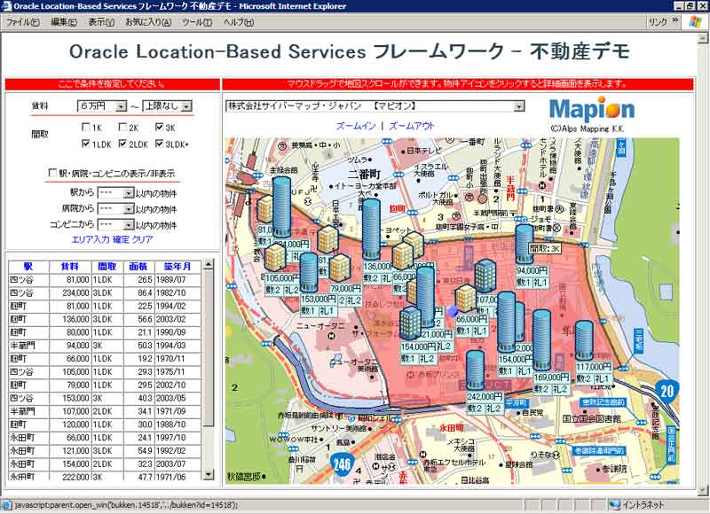710x514 pixels.
Task: Click the ズームイン link
Action: coord(356,126)
